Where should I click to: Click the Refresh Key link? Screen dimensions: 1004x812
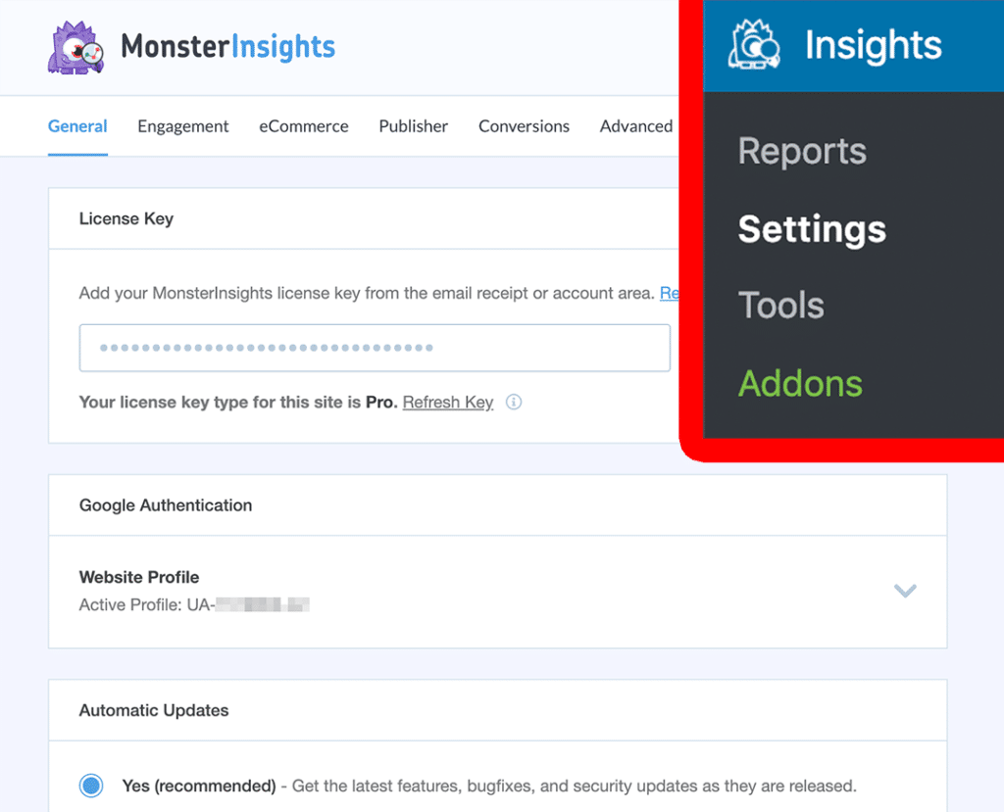point(447,402)
